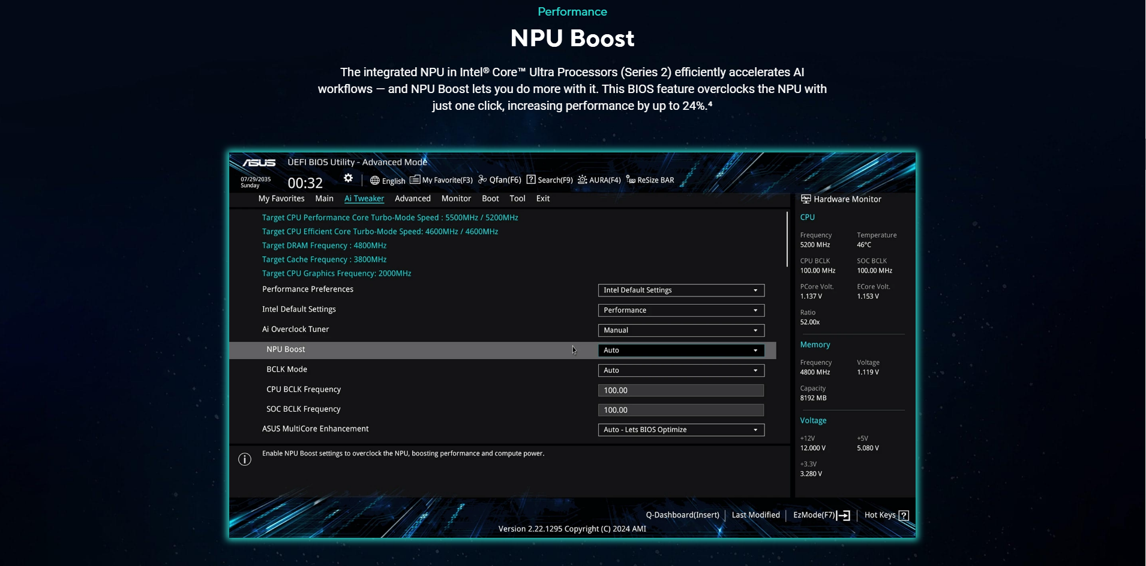Click Version 2.22.1295 copyright text
The height and width of the screenshot is (566, 1146).
coord(572,529)
